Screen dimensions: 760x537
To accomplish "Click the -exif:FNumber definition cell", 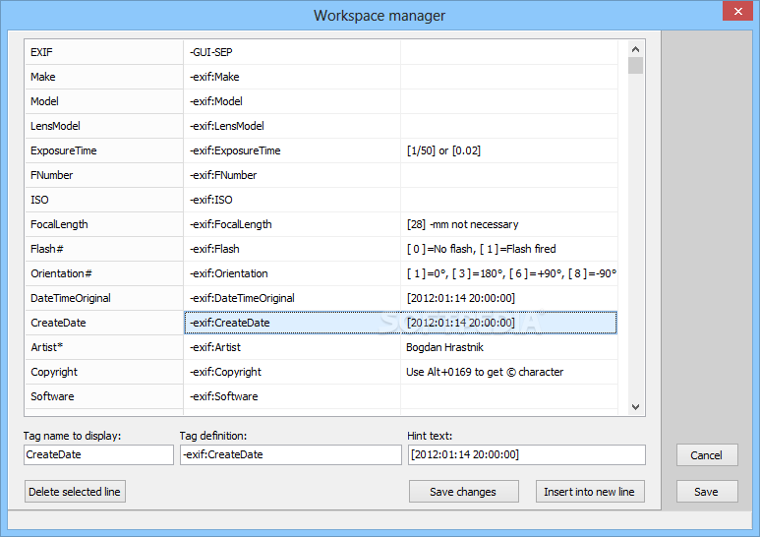I will pos(292,175).
